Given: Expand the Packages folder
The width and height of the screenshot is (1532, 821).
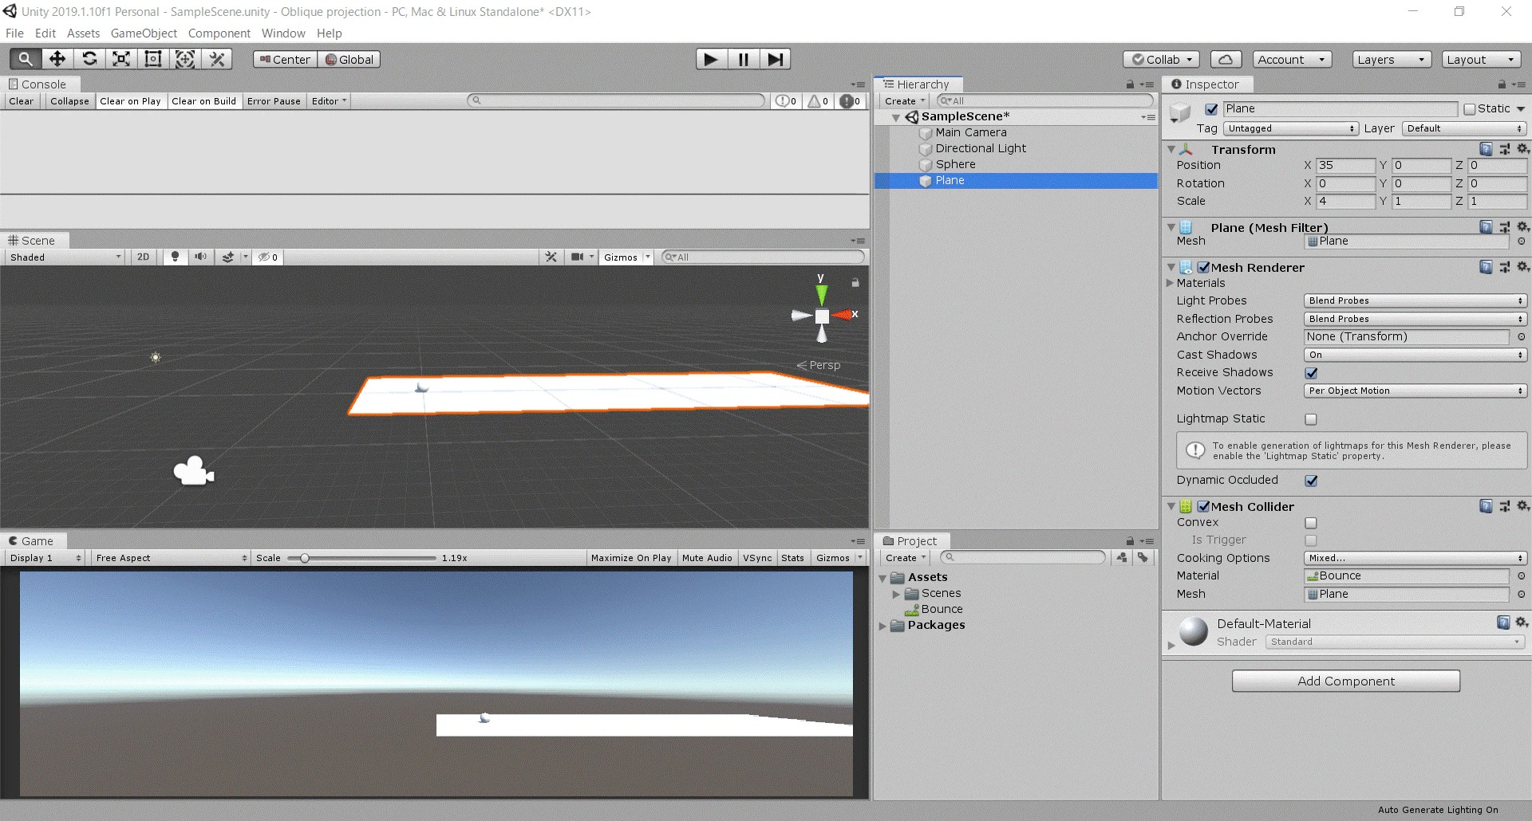Looking at the screenshot, I should tap(882, 626).
